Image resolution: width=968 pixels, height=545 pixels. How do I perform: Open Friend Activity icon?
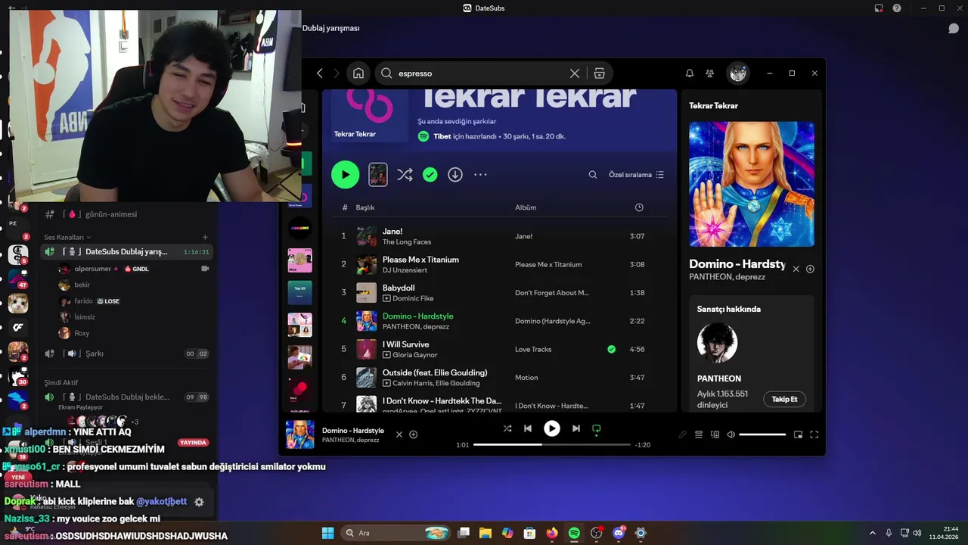pyautogui.click(x=710, y=73)
